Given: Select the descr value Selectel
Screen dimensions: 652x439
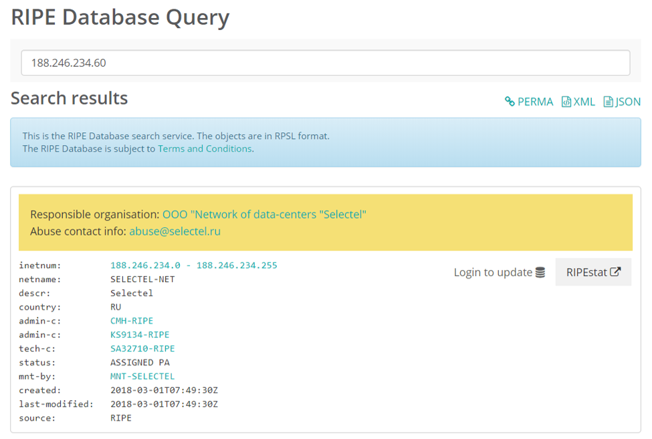Looking at the screenshot, I should pyautogui.click(x=132, y=293).
